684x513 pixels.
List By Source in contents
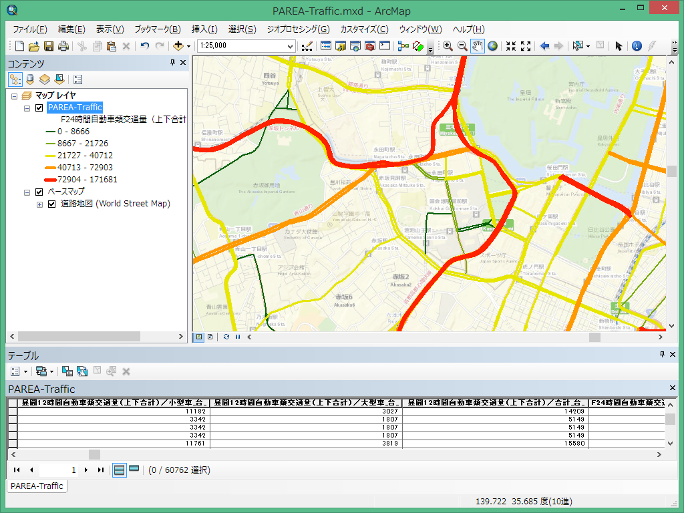(x=30, y=79)
